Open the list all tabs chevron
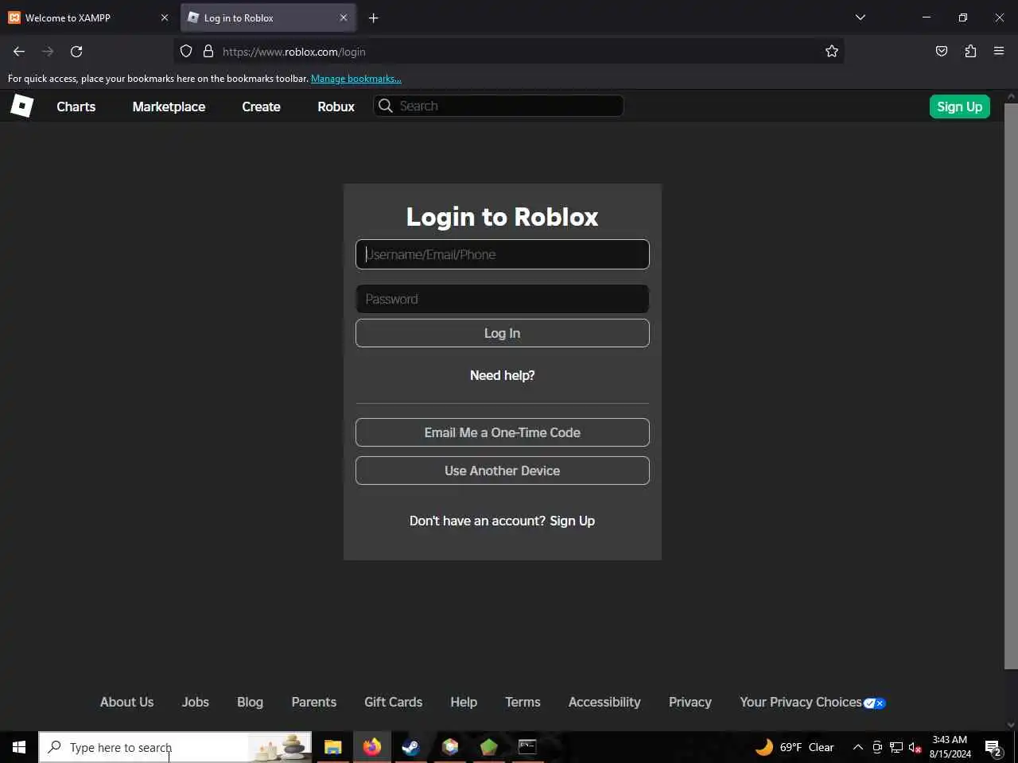The height and width of the screenshot is (763, 1018). (x=861, y=17)
